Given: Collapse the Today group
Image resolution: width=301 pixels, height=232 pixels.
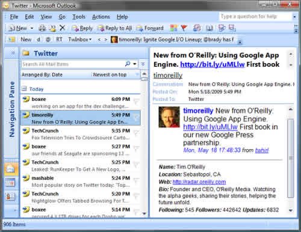Looking at the screenshot, I should click(x=24, y=88).
